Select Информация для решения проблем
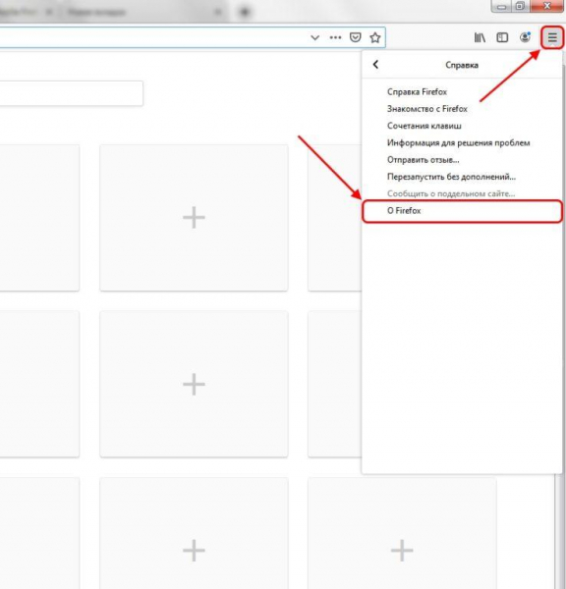 (459, 142)
